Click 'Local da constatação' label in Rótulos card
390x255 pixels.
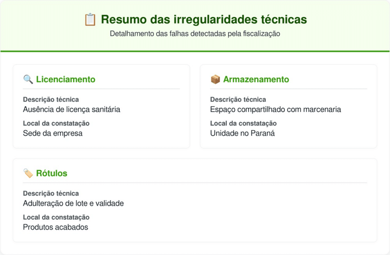(x=56, y=217)
